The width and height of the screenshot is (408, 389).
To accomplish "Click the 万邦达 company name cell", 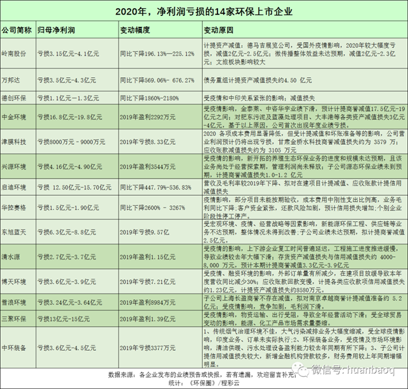I will 13,81.
